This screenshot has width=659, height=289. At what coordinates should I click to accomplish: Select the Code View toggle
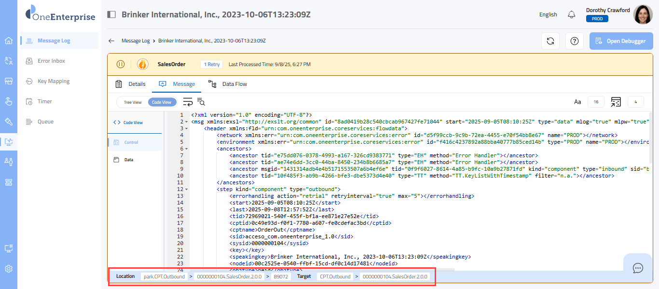(x=162, y=102)
